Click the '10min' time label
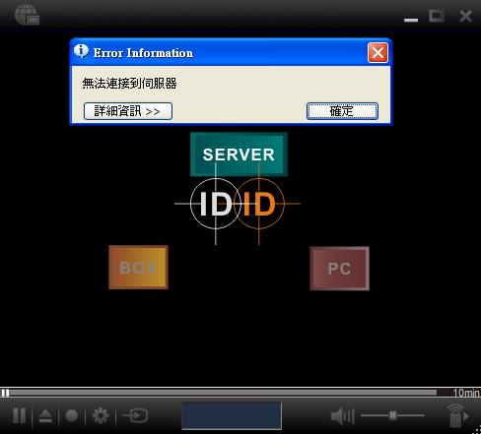Image resolution: width=481 pixels, height=434 pixels. (x=466, y=393)
